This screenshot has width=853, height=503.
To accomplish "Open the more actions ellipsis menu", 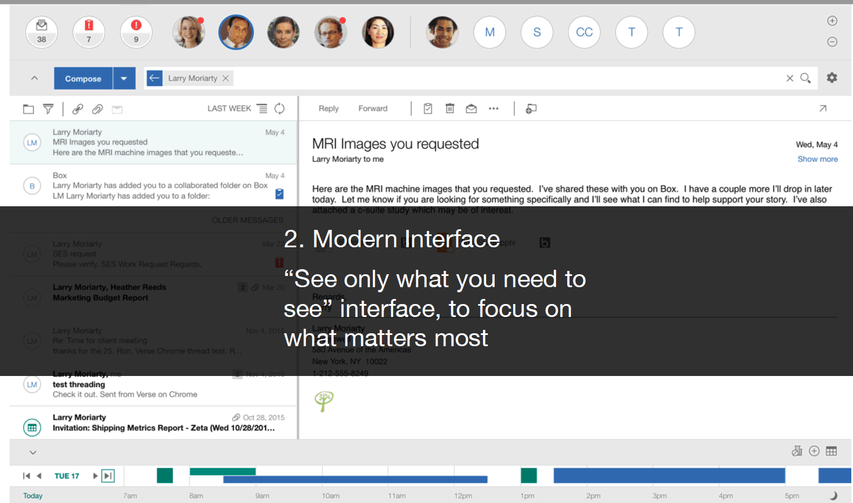I will [494, 108].
